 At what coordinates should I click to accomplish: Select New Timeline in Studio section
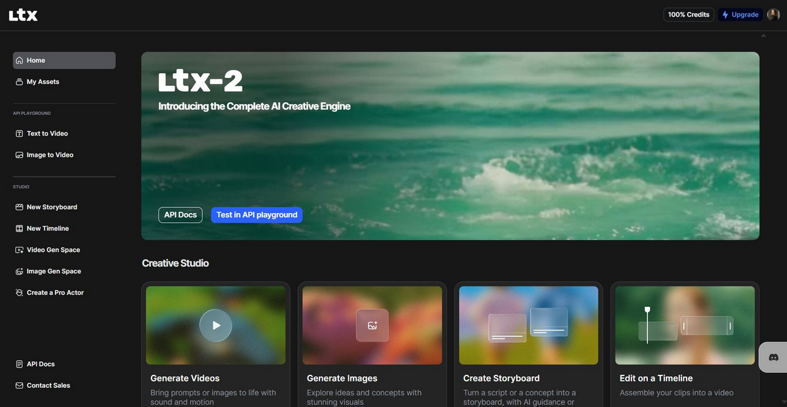pos(47,229)
